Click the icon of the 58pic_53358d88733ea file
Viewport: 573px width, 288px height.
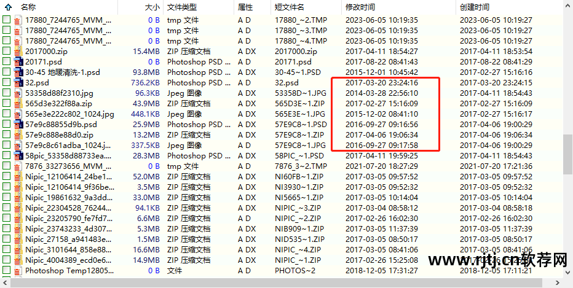(x=18, y=155)
